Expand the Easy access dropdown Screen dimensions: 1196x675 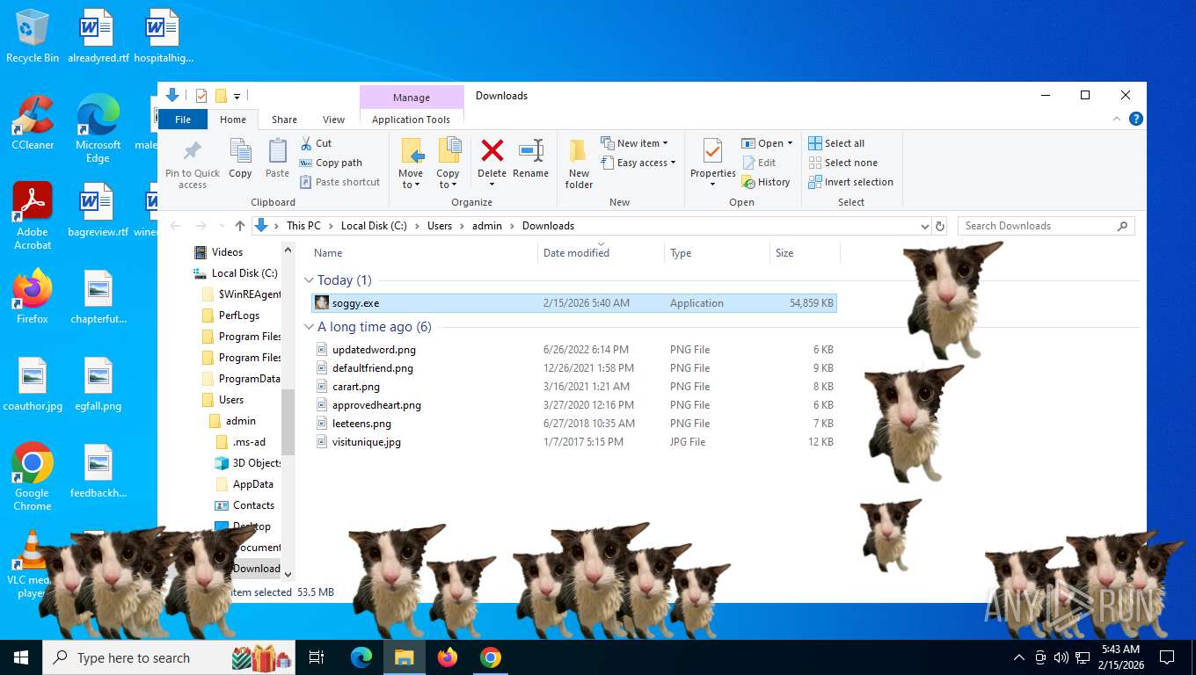point(673,163)
